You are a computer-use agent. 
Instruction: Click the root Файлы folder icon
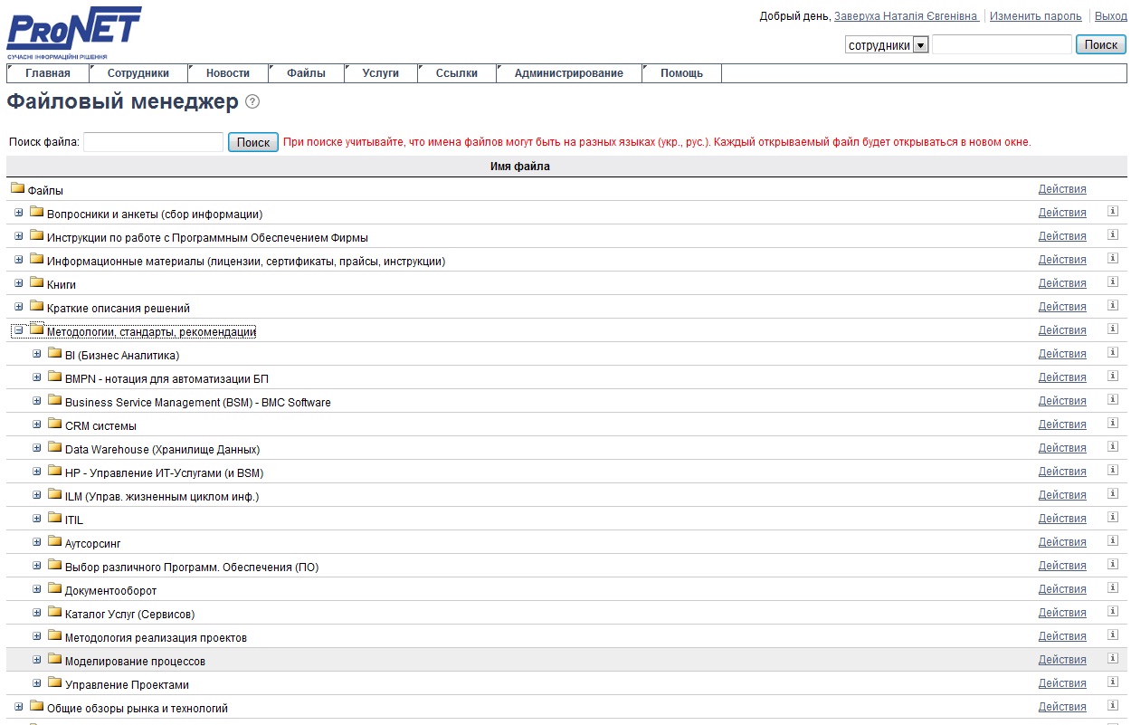[17, 188]
